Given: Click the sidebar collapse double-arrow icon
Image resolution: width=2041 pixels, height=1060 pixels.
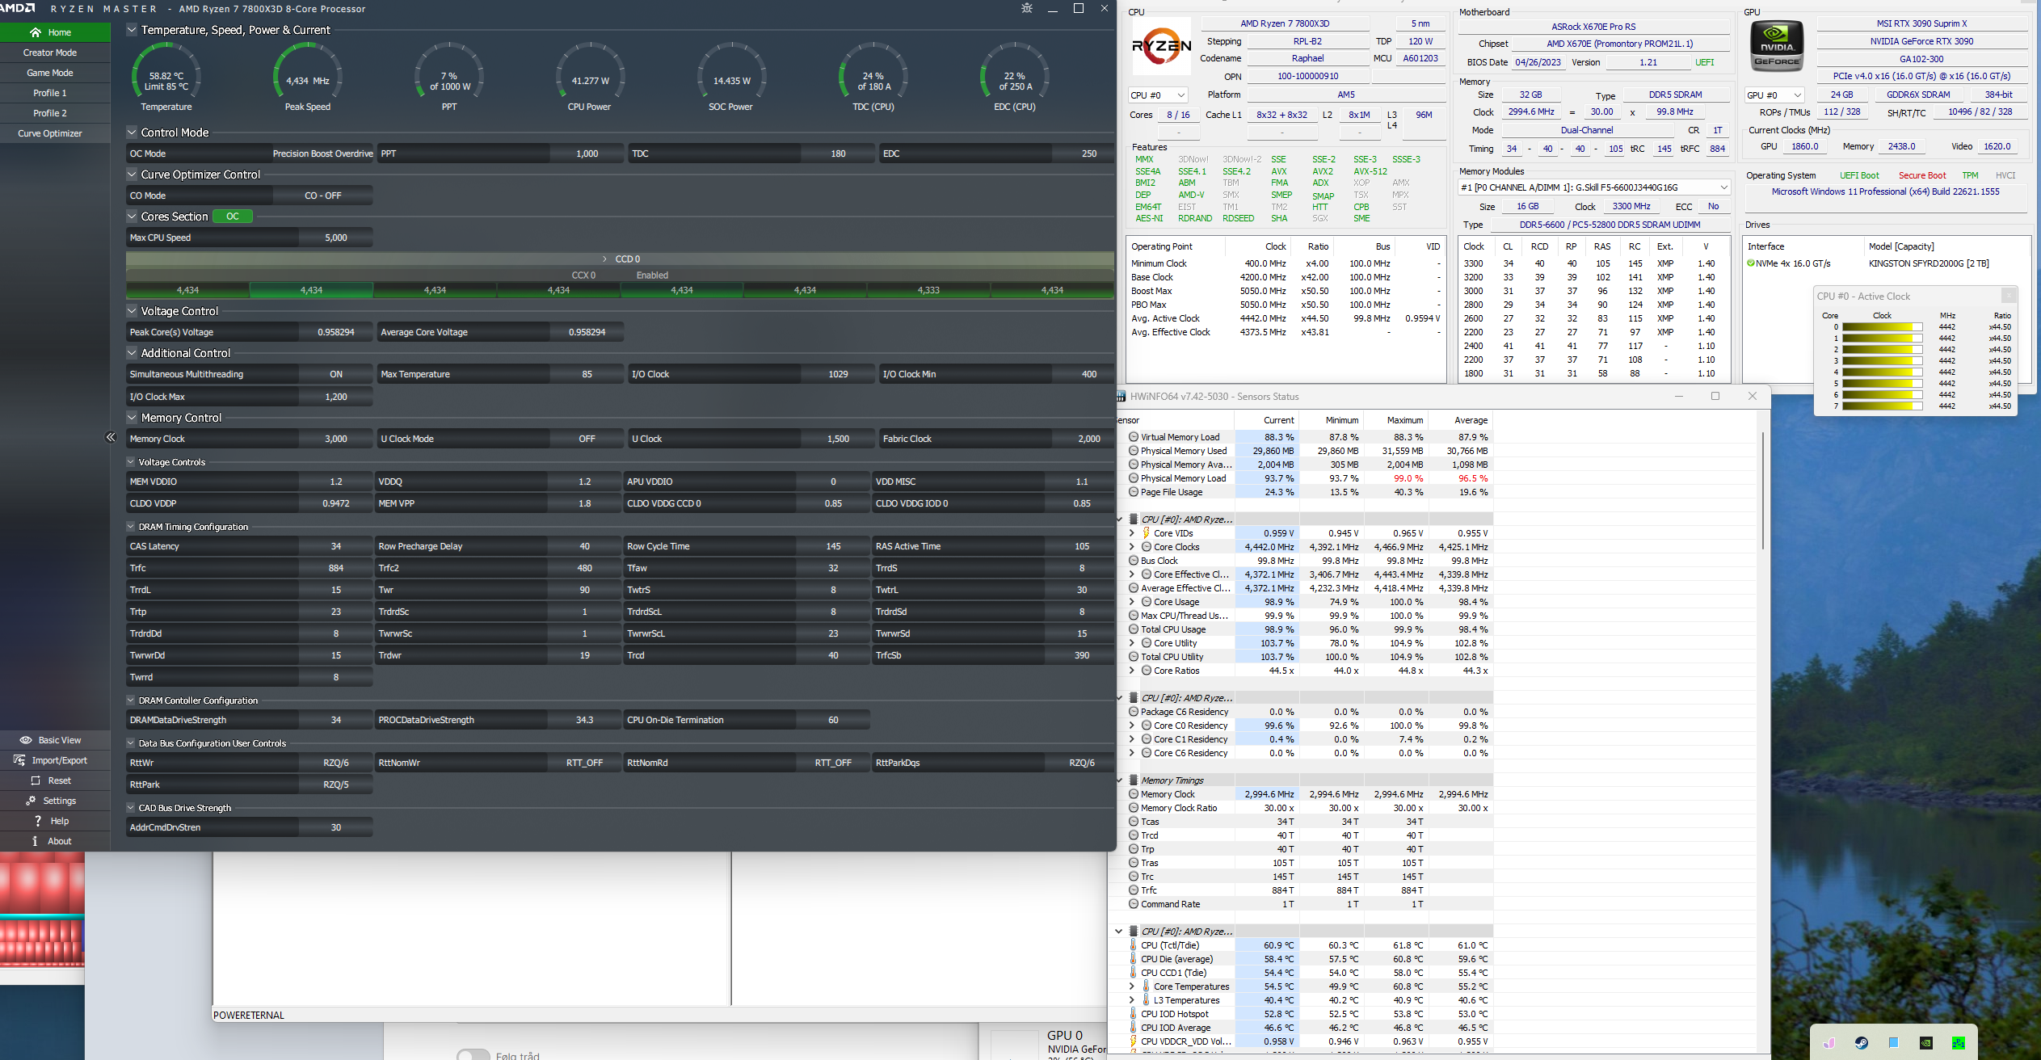Looking at the screenshot, I should pos(111,437).
